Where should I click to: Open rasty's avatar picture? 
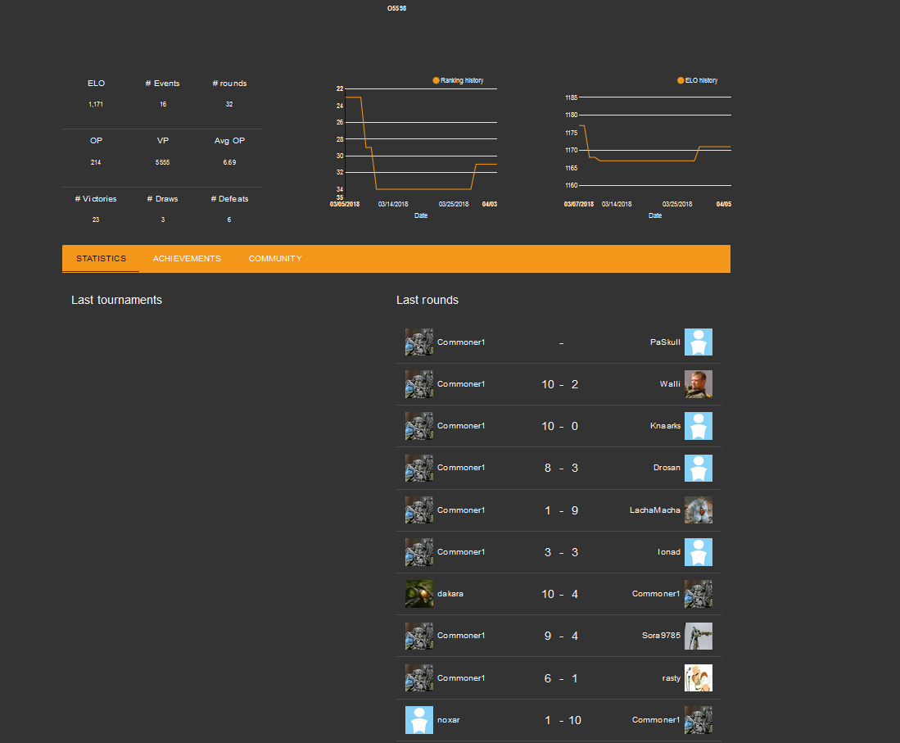click(699, 678)
